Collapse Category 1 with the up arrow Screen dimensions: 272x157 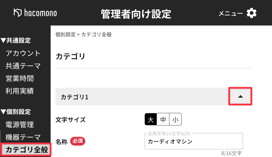[240, 96]
